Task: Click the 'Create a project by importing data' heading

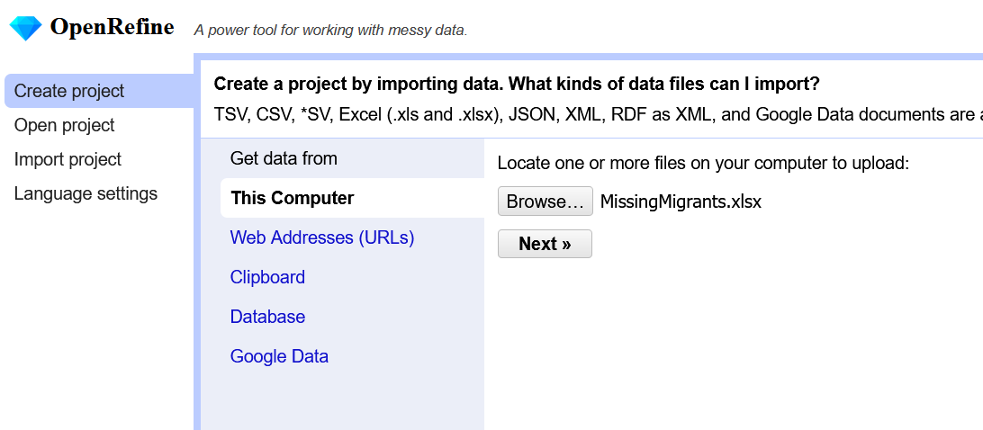Action: 516,85
